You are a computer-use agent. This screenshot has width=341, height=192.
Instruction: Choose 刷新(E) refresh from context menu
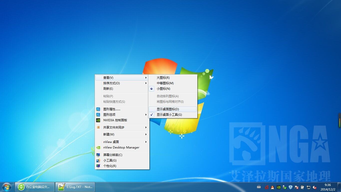108,89
